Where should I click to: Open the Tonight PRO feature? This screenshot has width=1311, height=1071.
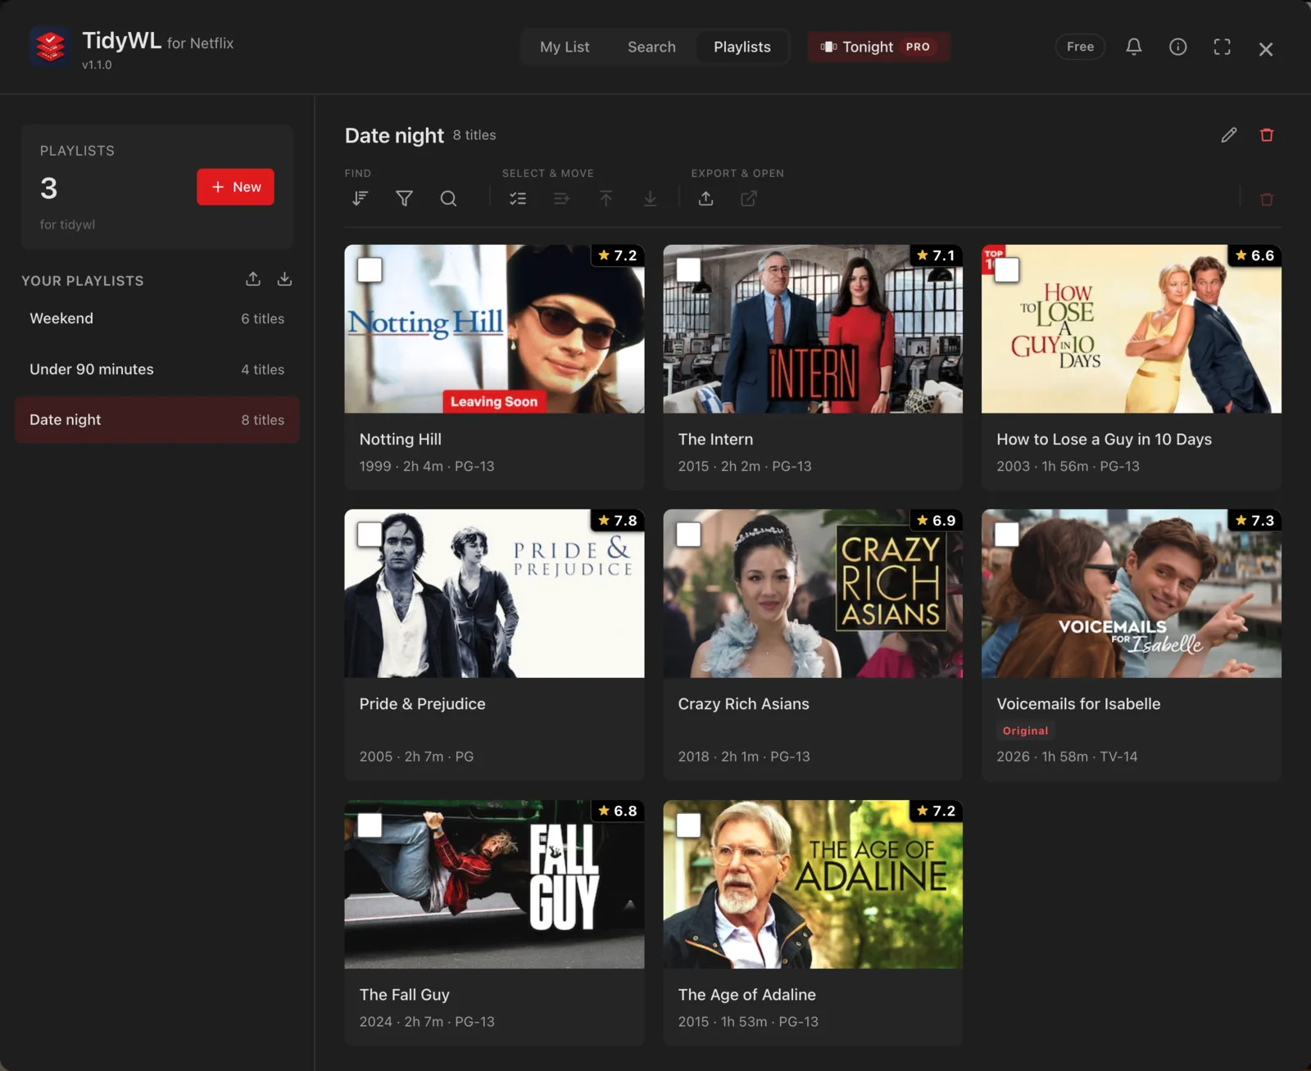click(x=878, y=47)
